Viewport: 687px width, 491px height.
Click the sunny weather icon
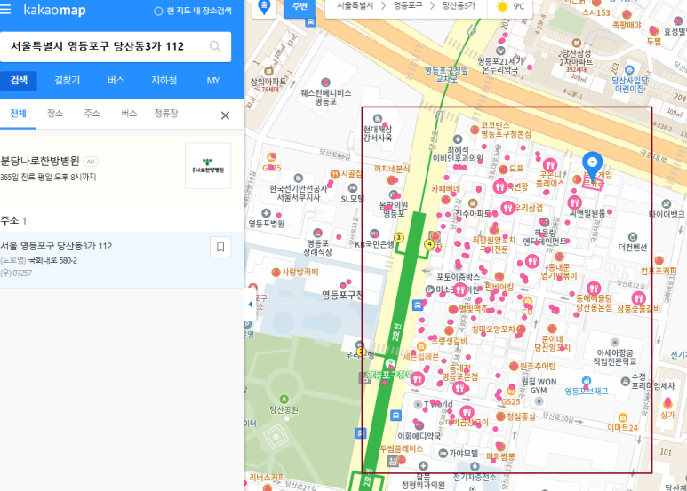pos(502,6)
